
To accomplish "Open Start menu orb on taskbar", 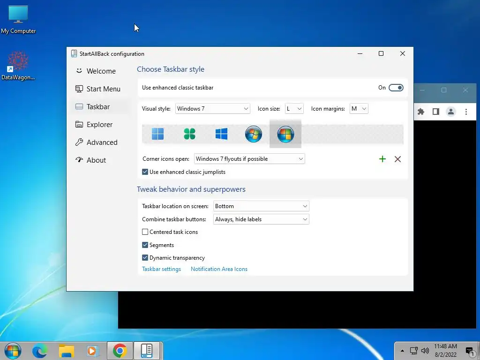I will pos(13,351).
